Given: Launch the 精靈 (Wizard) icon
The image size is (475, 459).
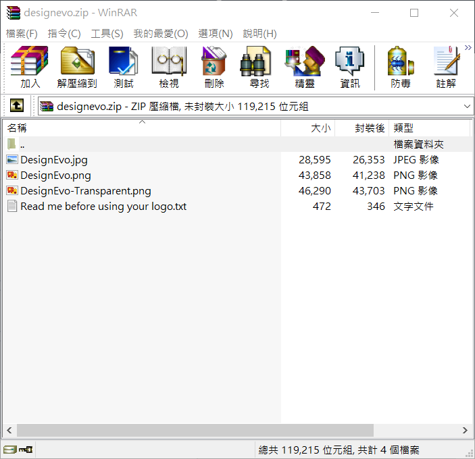Looking at the screenshot, I should (305, 61).
